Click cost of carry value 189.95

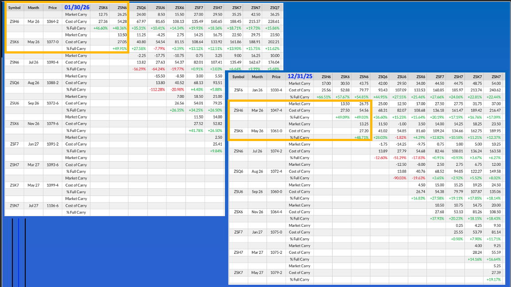click(x=495, y=131)
